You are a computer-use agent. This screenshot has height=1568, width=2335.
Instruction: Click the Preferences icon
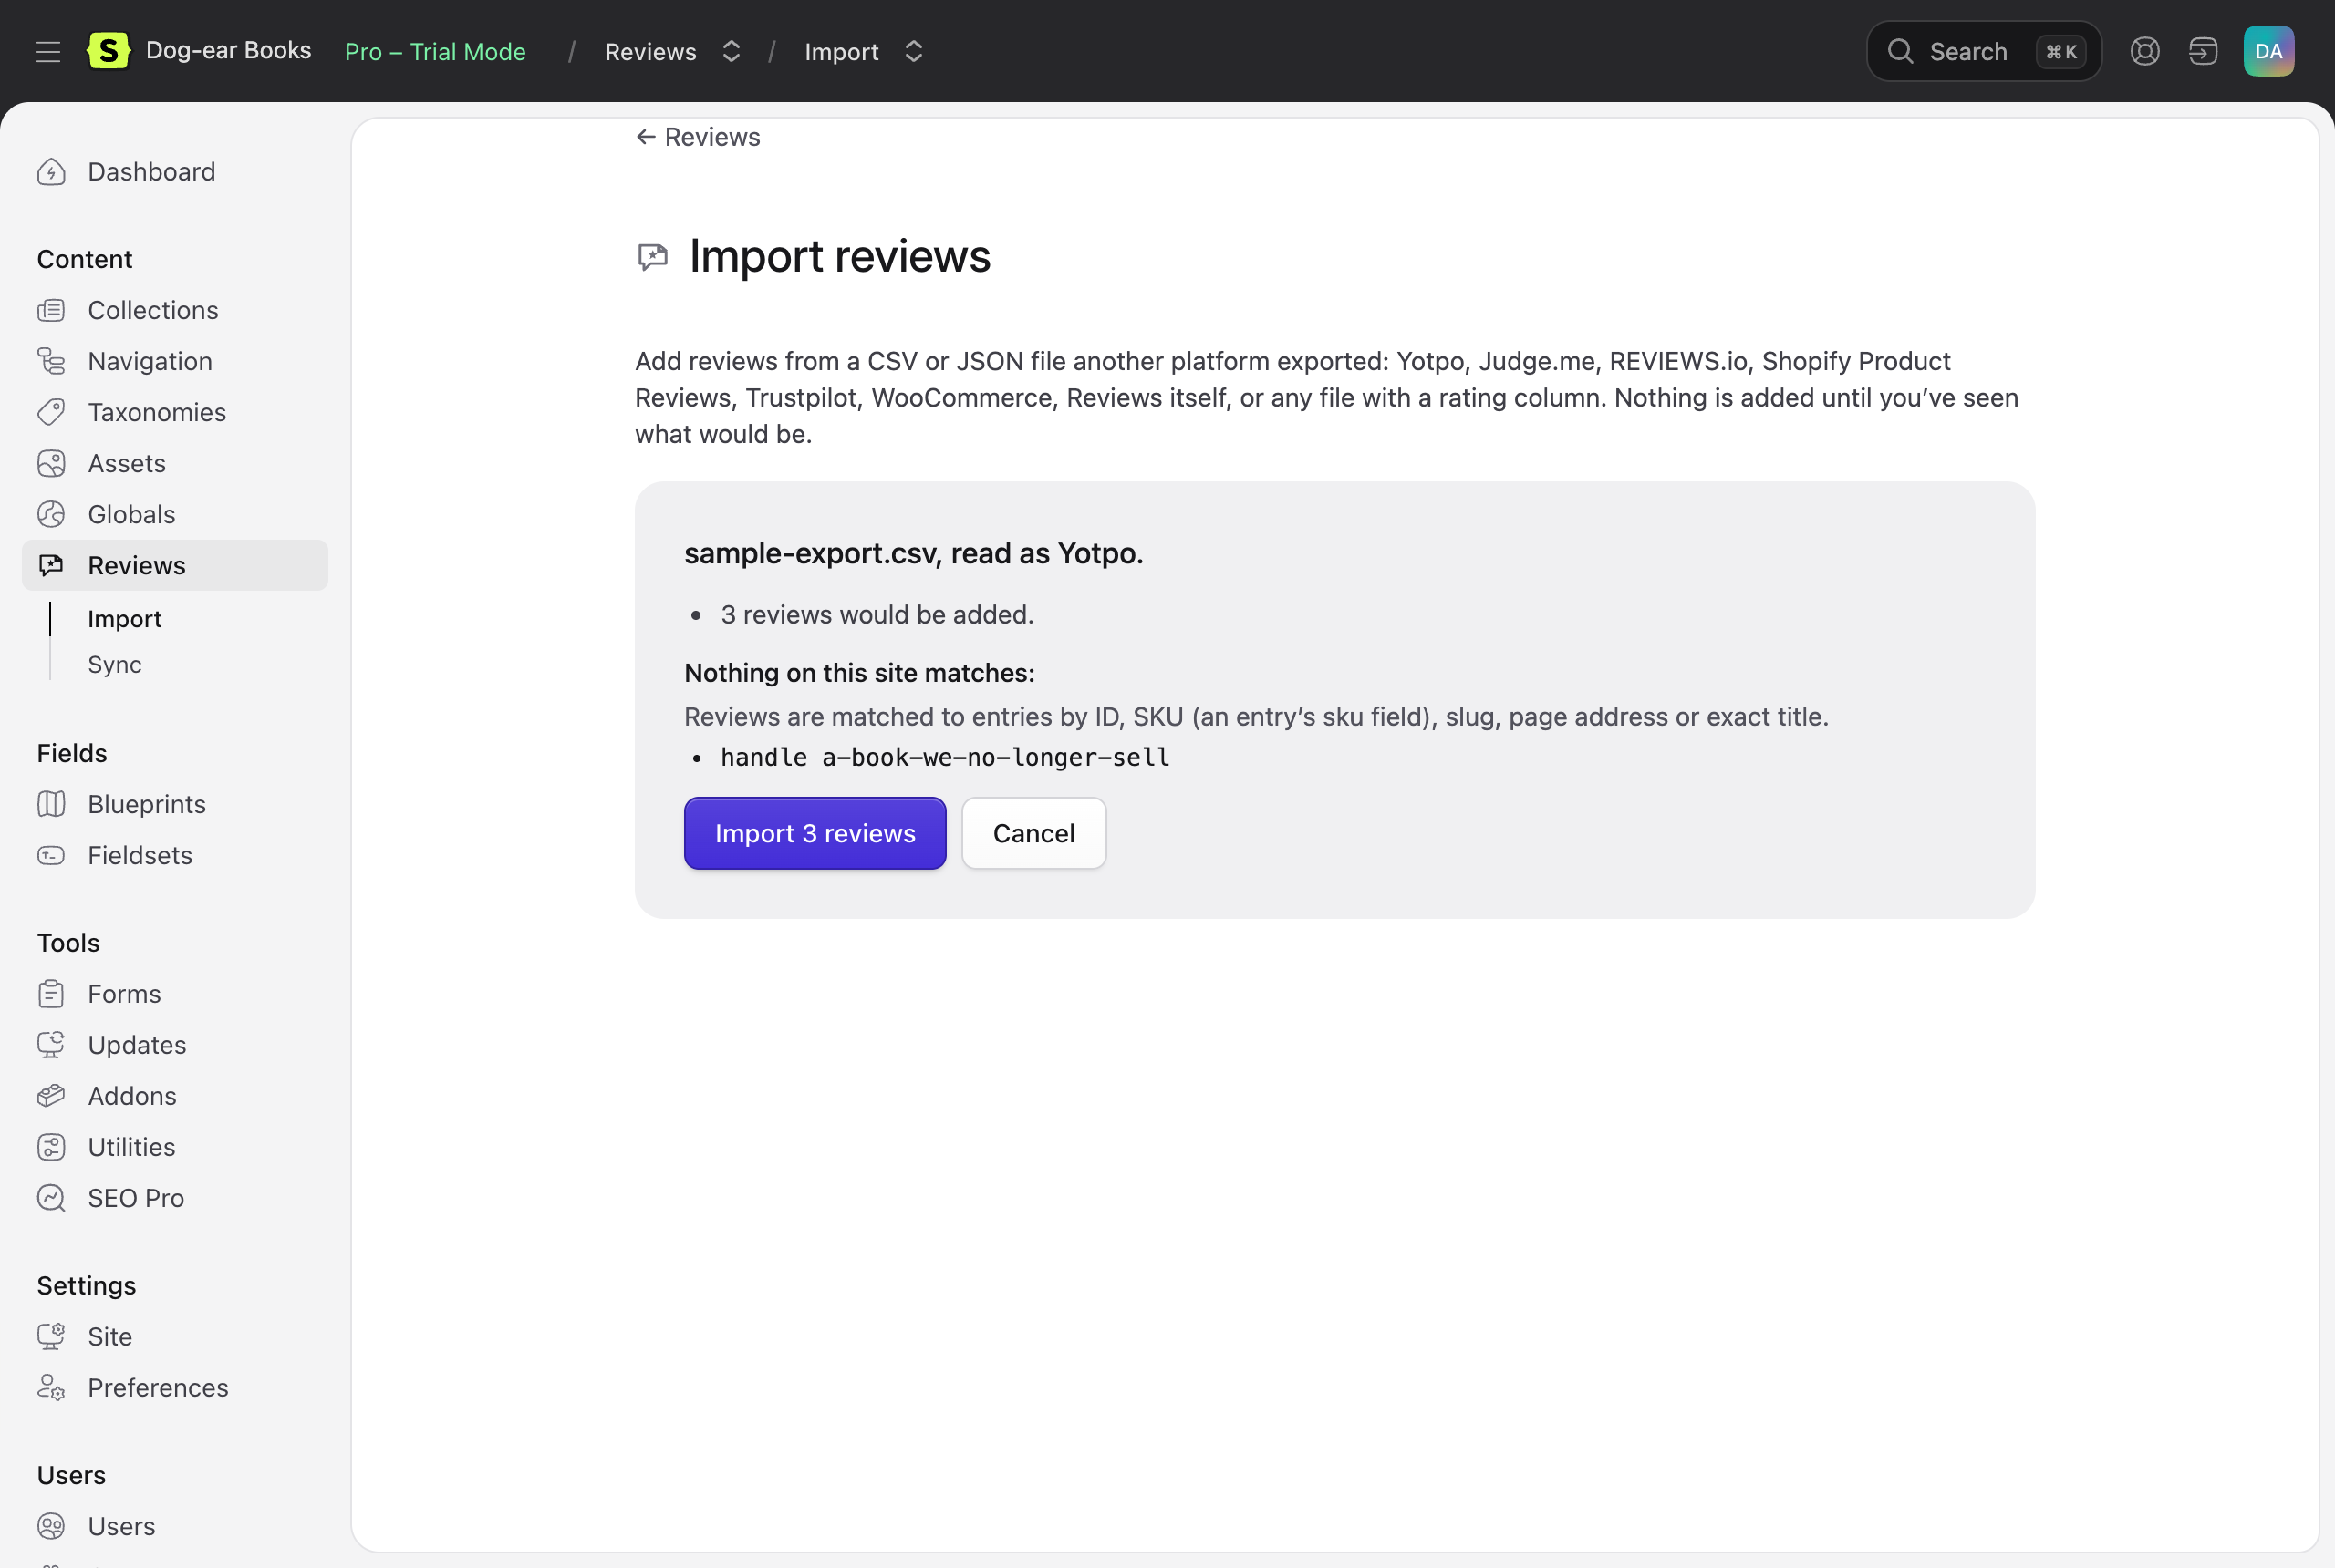pos(51,1388)
